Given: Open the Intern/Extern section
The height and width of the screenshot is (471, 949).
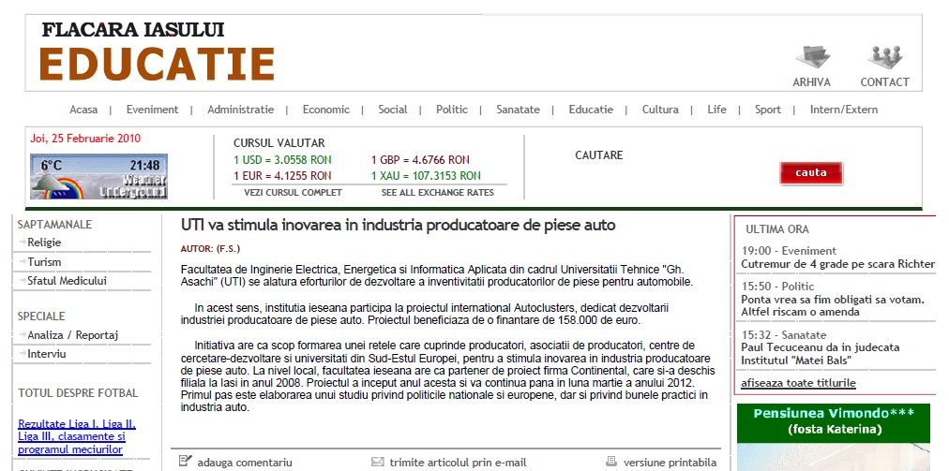Looking at the screenshot, I should (x=844, y=110).
